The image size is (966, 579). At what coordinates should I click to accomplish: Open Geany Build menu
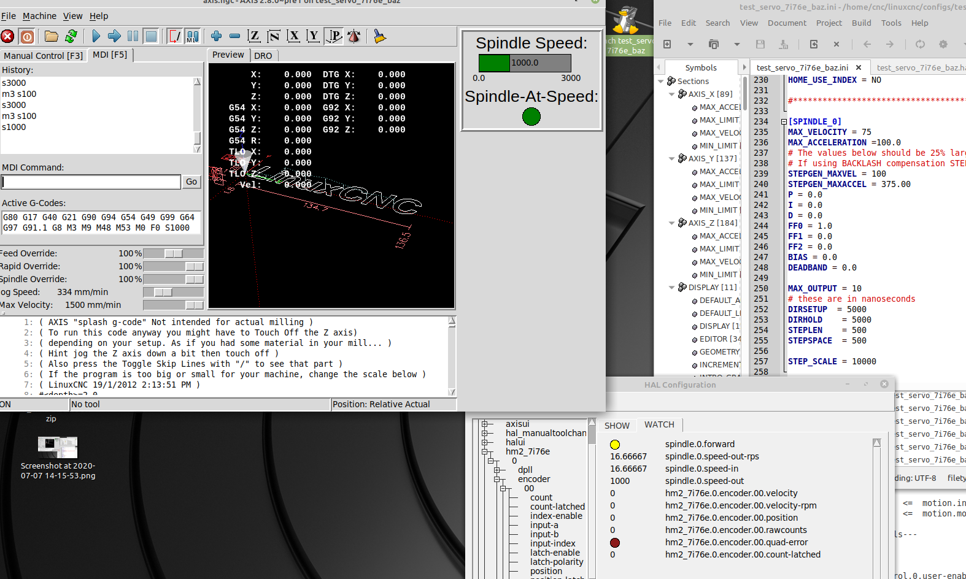point(861,23)
